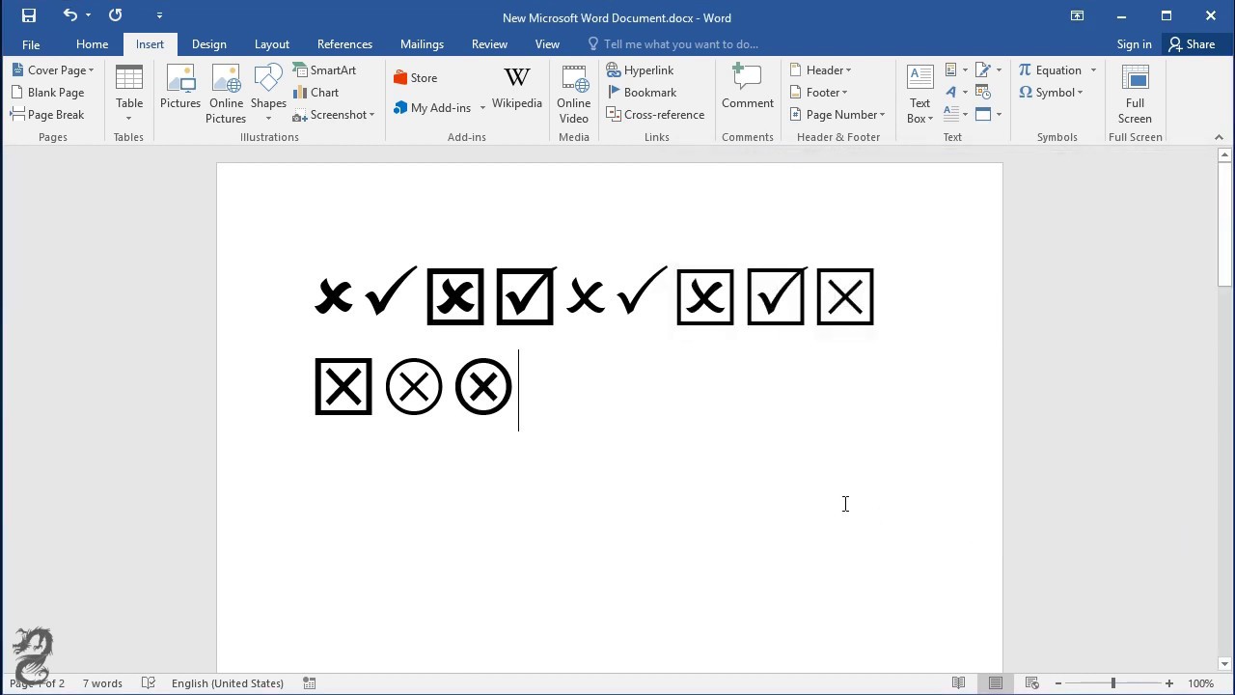
Task: Switch to Web Layout view
Action: pyautogui.click(x=1031, y=683)
